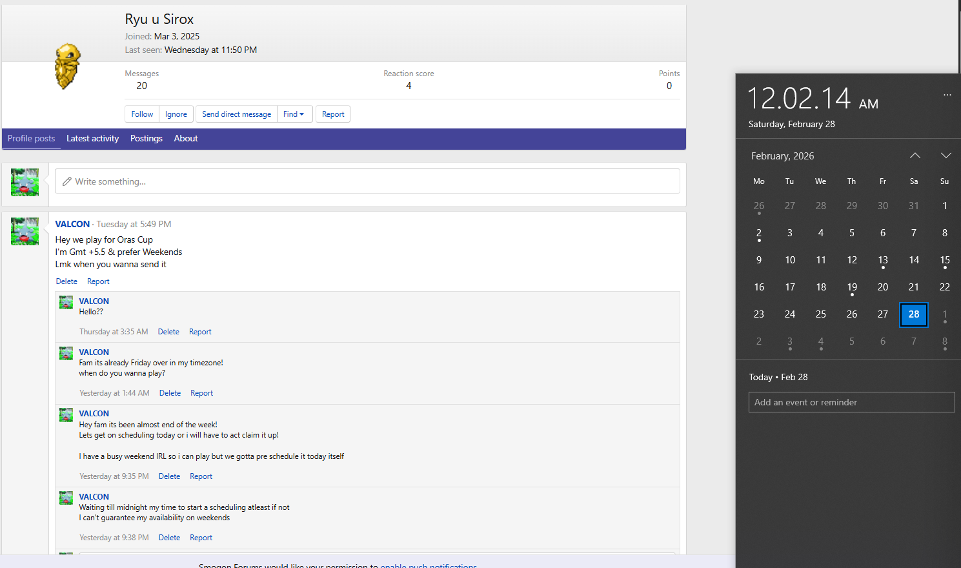961x568 pixels.
Task: Click the small VALCON avatar beside the 'Hello??' comment
Action: point(66,302)
